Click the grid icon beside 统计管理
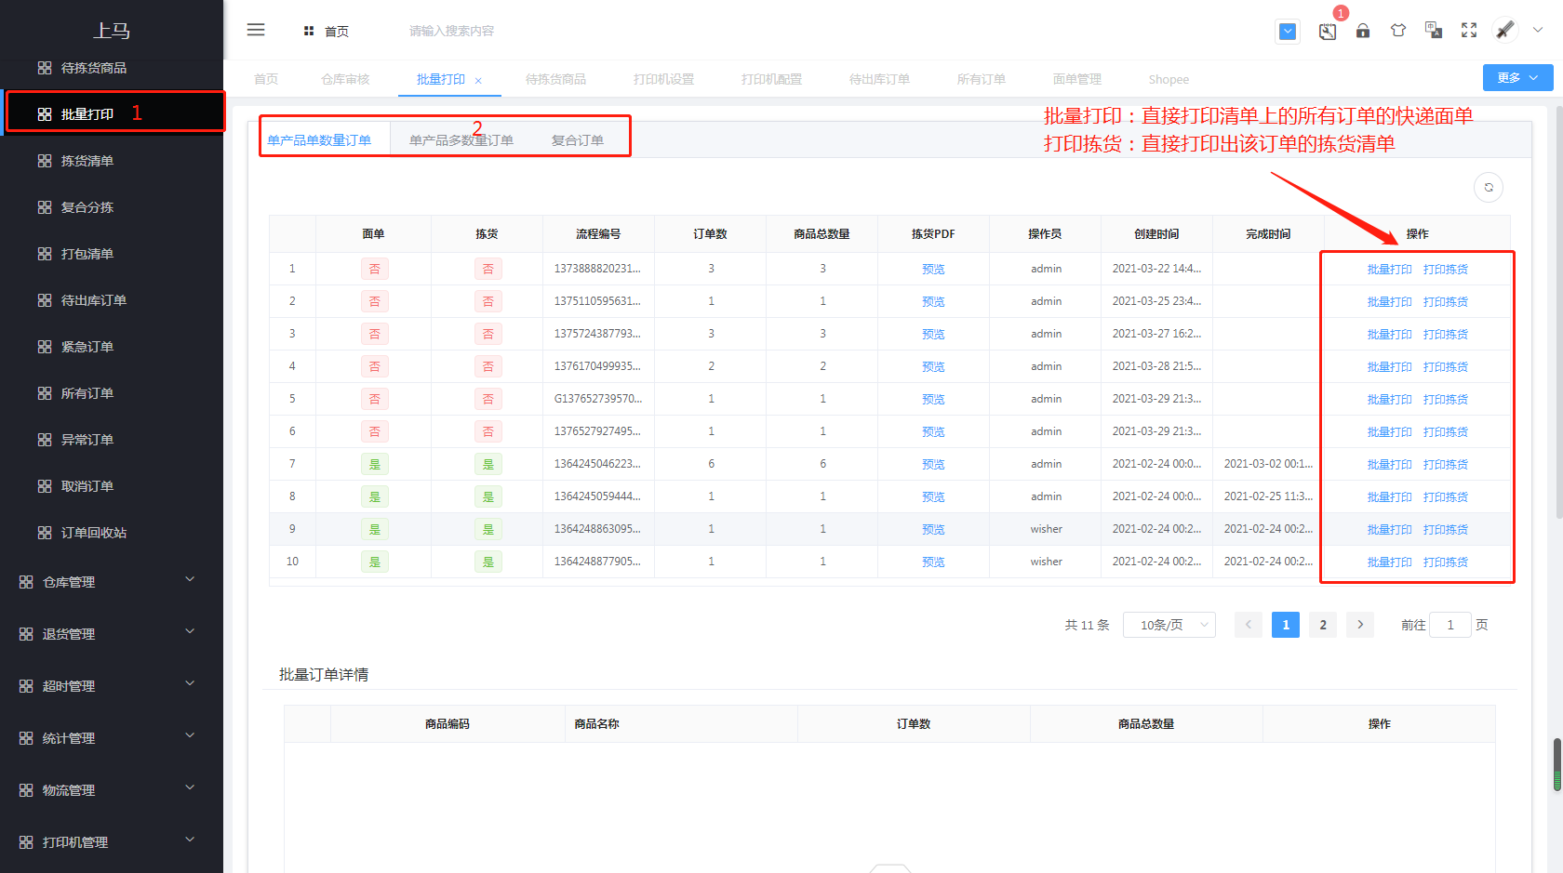1563x873 pixels. [26, 738]
